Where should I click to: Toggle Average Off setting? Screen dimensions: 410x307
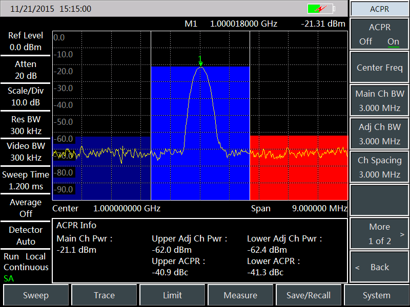point(26,208)
